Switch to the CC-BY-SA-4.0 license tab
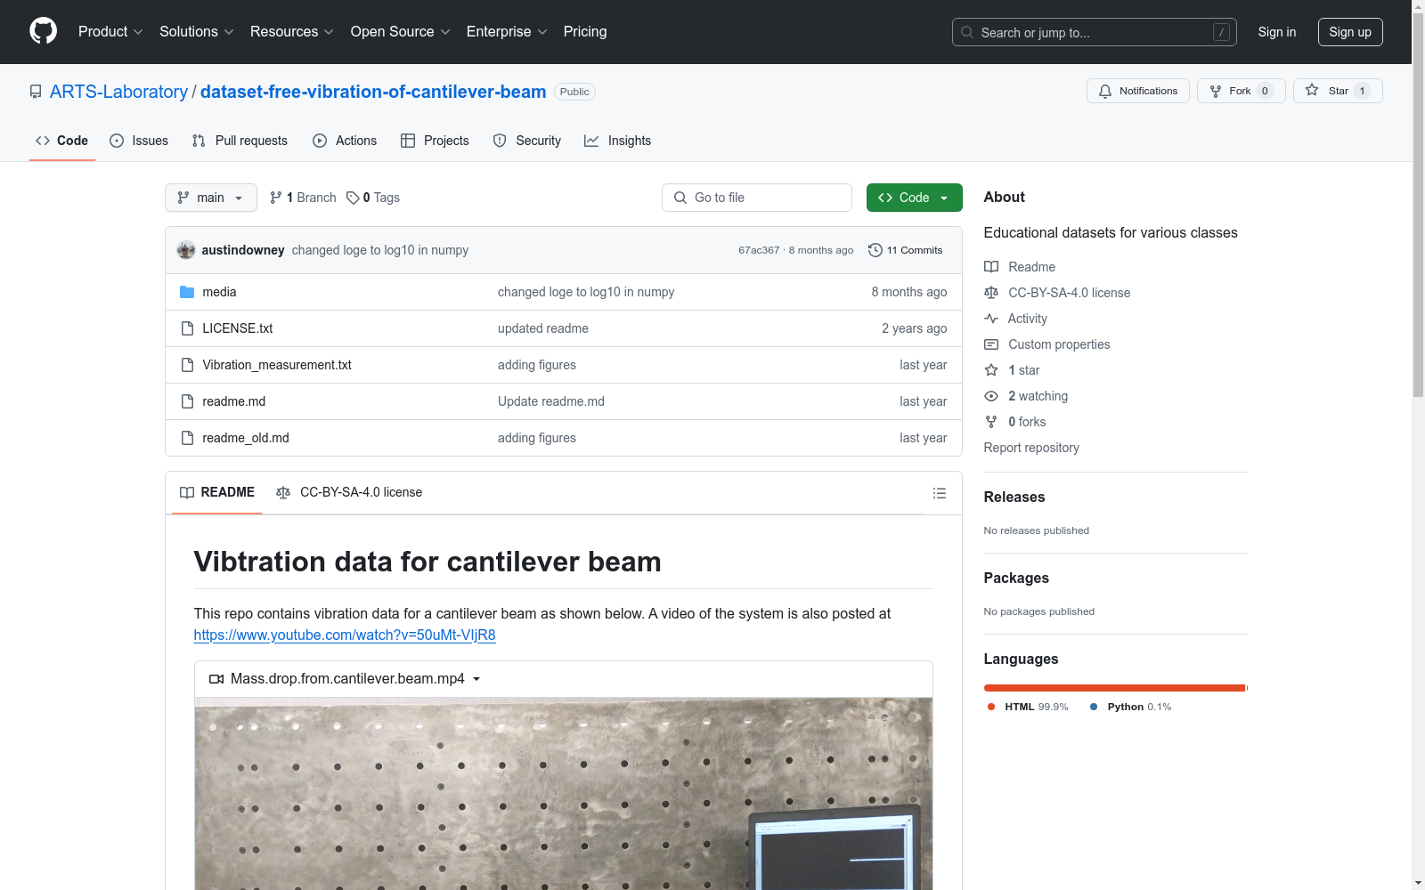The height and width of the screenshot is (890, 1425). [x=349, y=492]
